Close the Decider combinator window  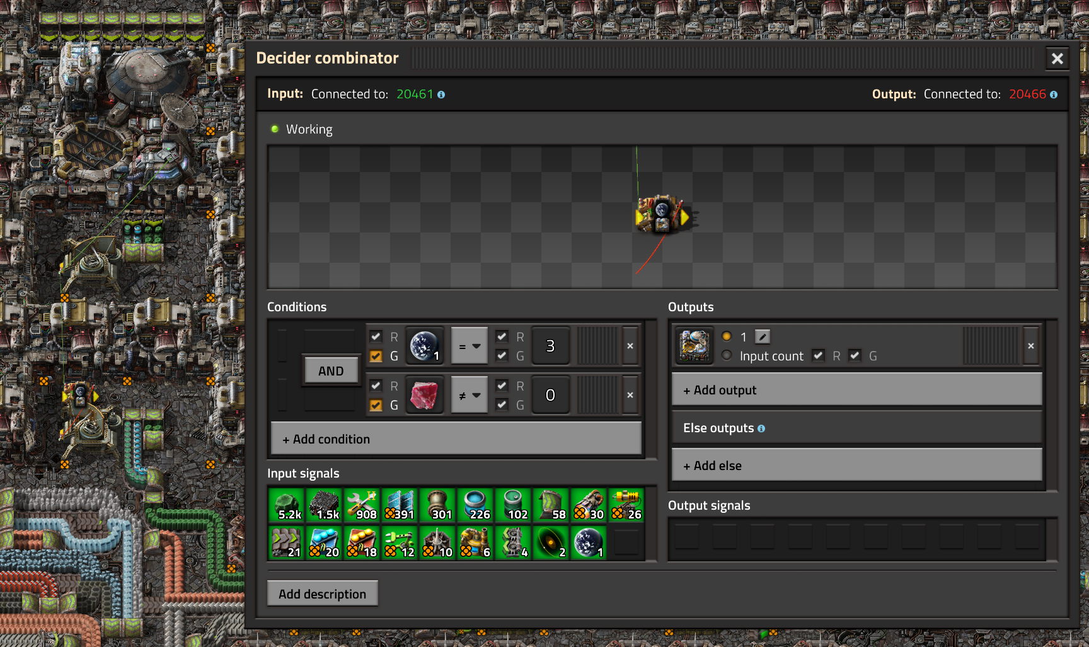point(1057,59)
